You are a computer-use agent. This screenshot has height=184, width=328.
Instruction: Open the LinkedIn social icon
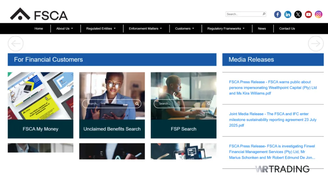(x=288, y=14)
